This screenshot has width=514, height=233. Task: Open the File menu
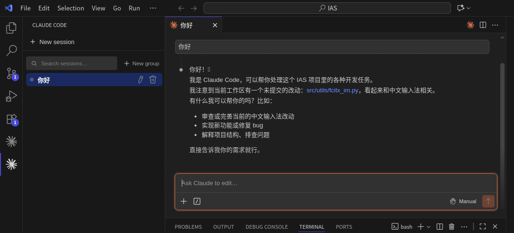point(25,8)
